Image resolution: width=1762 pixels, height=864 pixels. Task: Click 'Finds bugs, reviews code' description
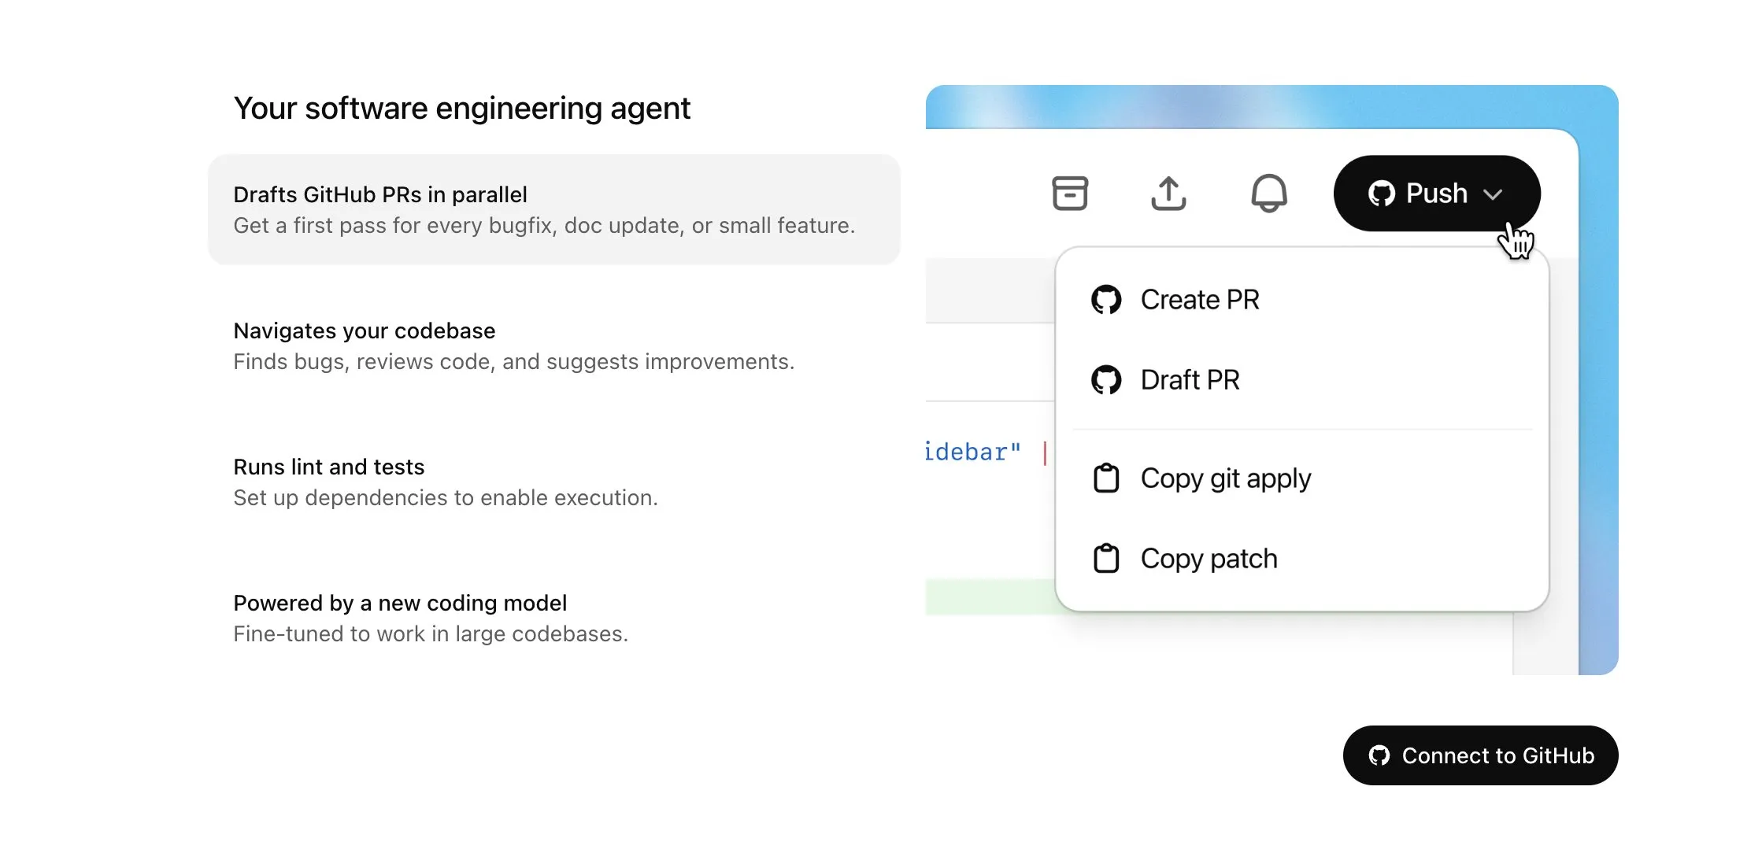[x=514, y=362]
